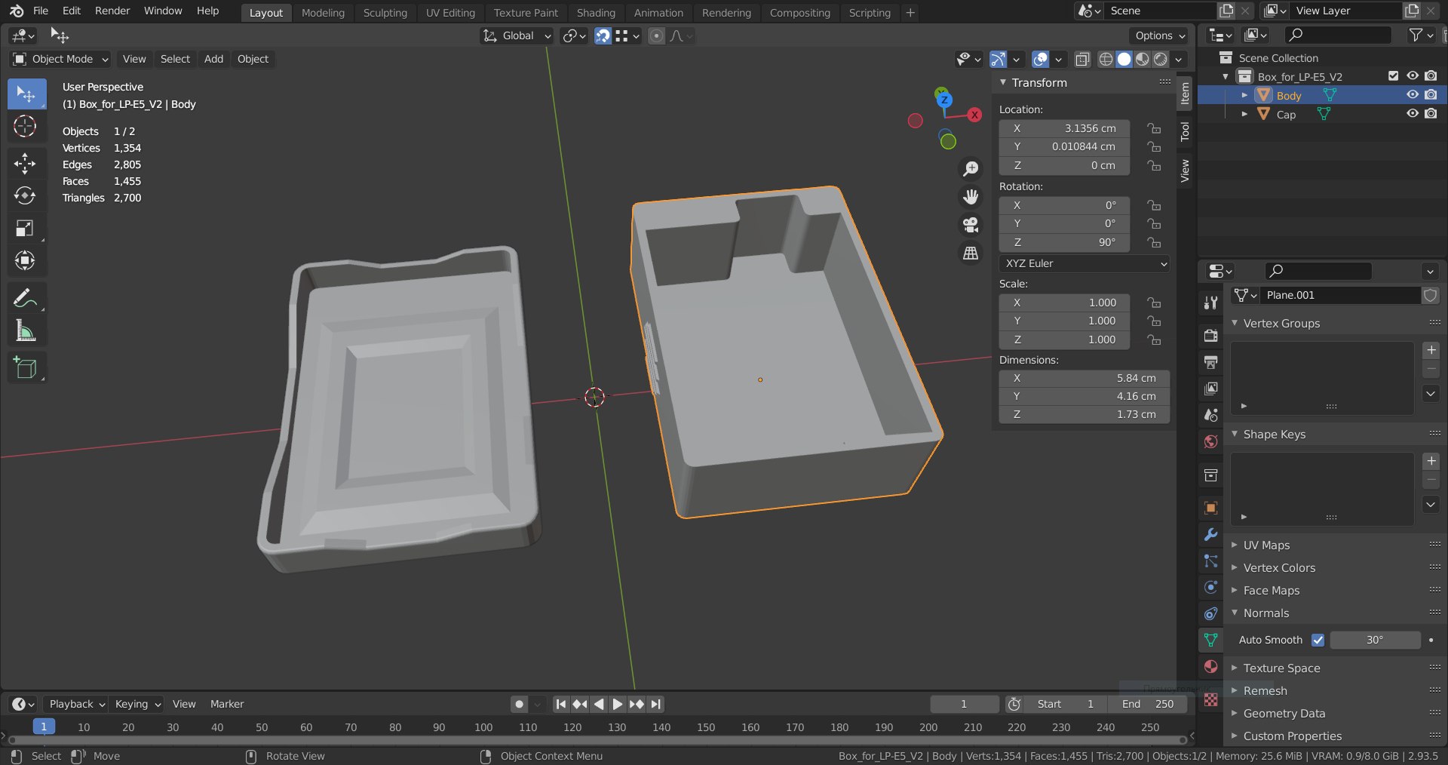This screenshot has width=1448, height=765.
Task: Open Material properties tab
Action: (x=1210, y=666)
